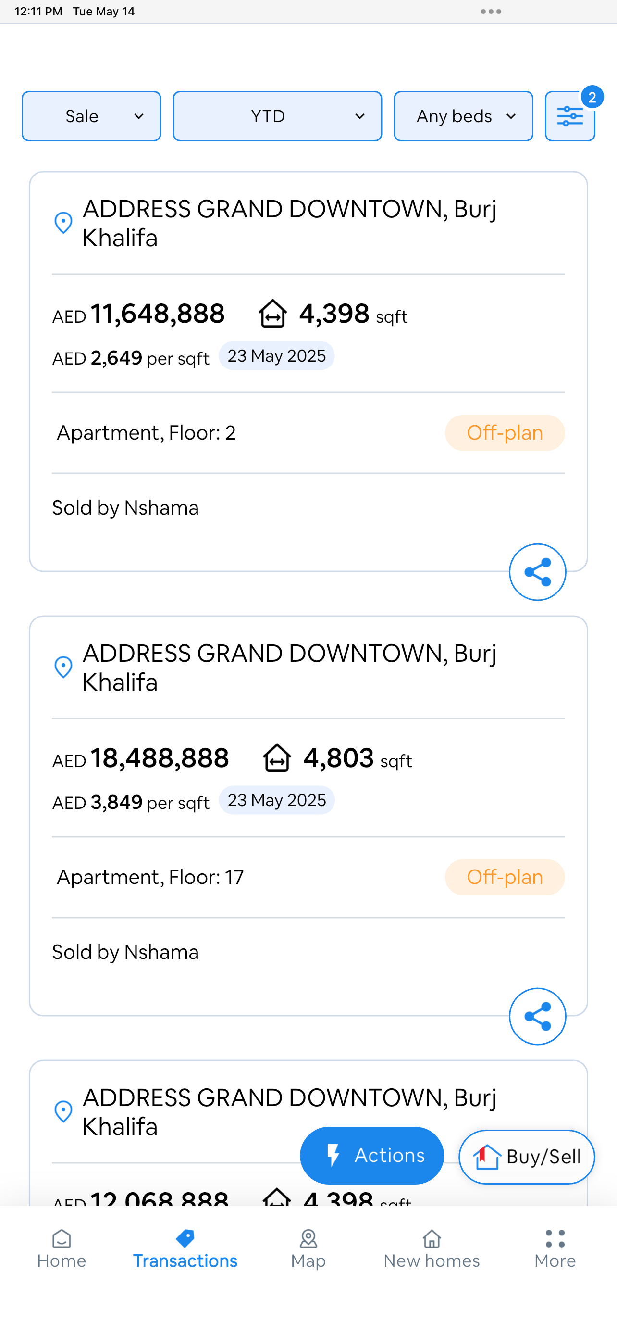This screenshot has height=1336, width=617.
Task: Share the AED 18,488,888 transaction
Action: [537, 1017]
